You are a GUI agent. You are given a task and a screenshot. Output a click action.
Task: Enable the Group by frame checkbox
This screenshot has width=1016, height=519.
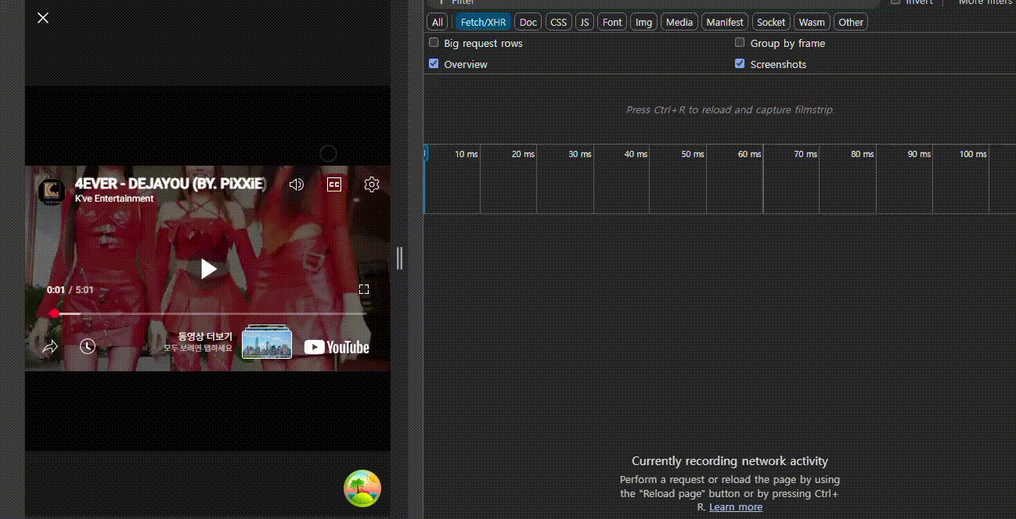pyautogui.click(x=740, y=43)
